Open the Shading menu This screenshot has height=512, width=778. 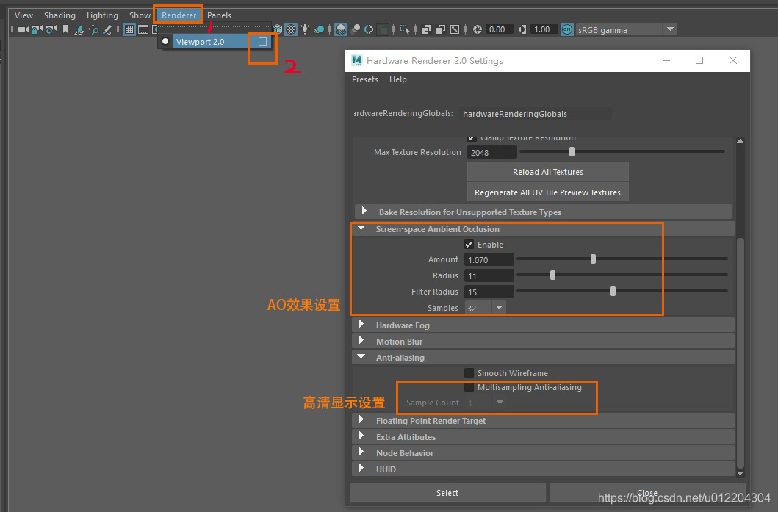pyautogui.click(x=60, y=15)
